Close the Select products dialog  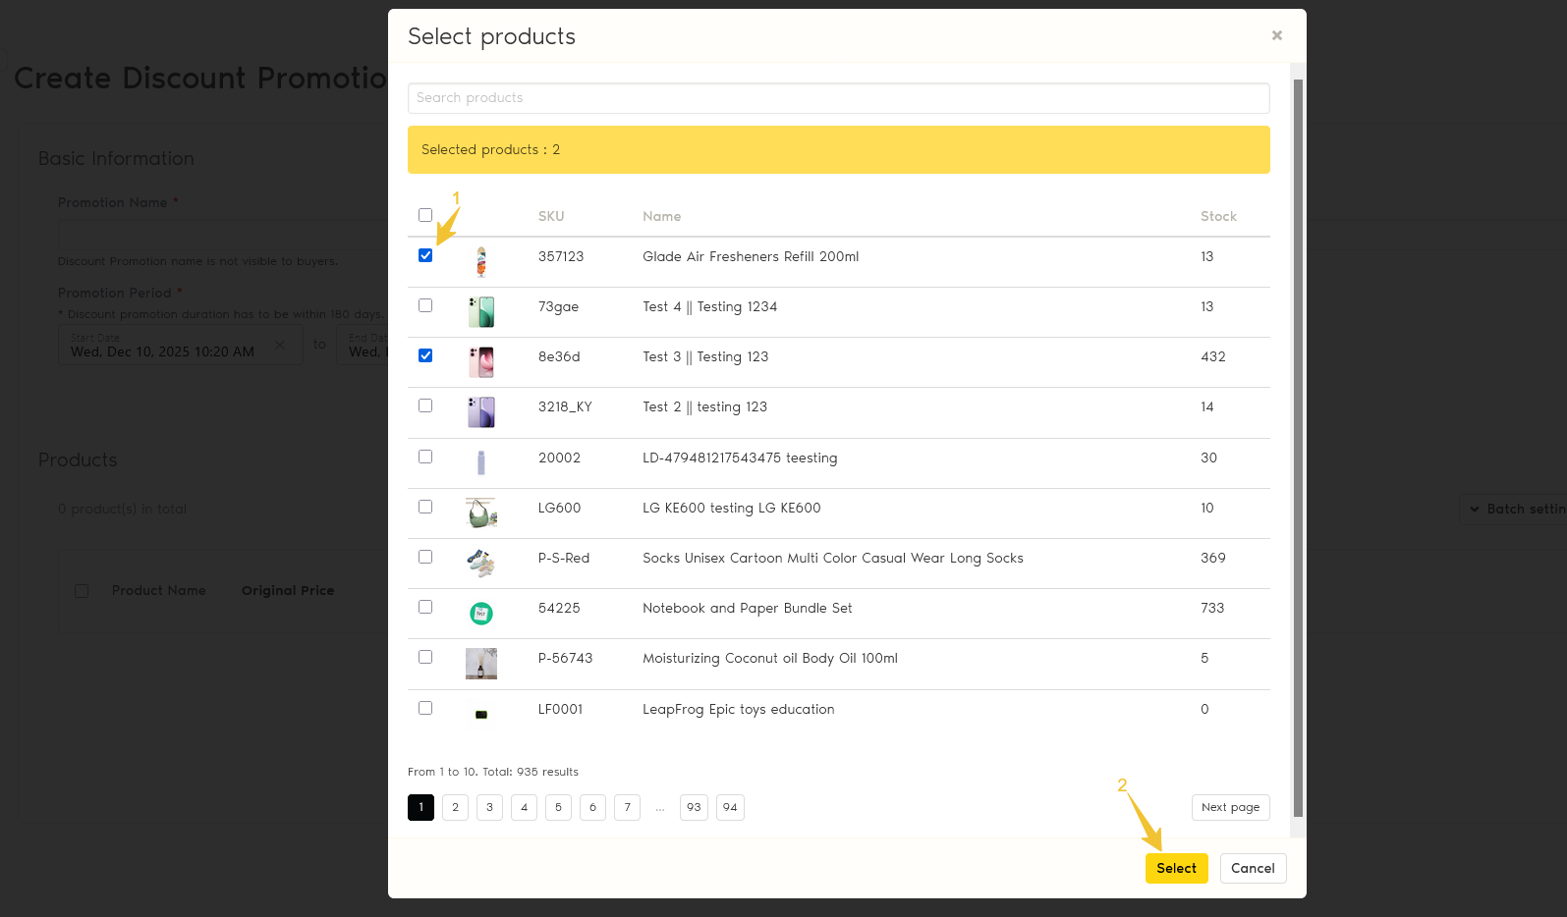[x=1277, y=35]
